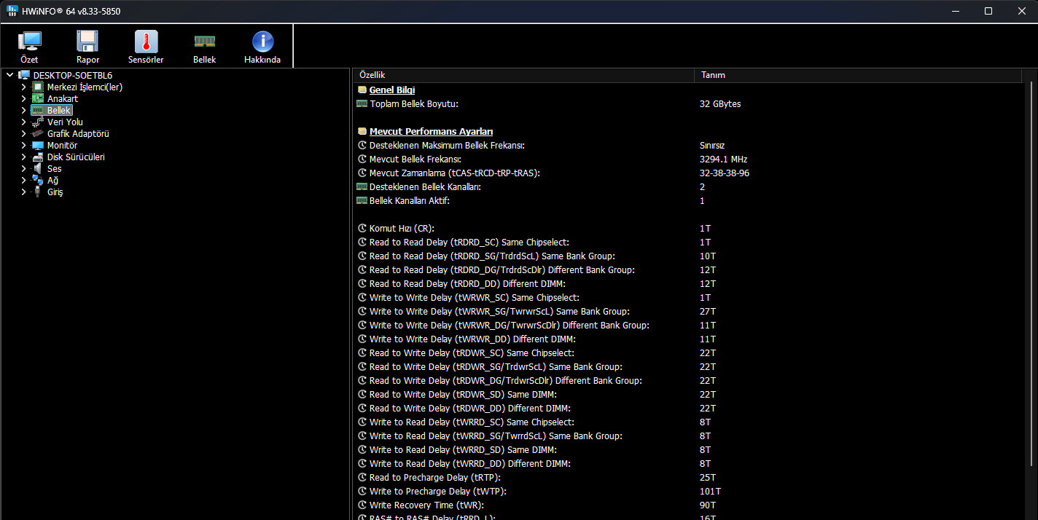The width and height of the screenshot is (1038, 520).
Task: Select the 32-38-38-96 timing value
Action: coord(725,173)
